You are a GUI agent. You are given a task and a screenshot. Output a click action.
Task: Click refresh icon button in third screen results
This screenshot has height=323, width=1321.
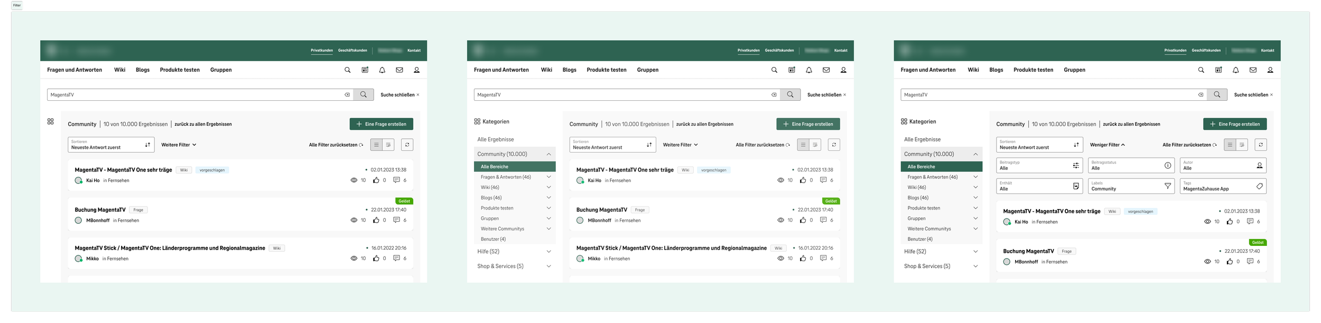pos(1261,145)
